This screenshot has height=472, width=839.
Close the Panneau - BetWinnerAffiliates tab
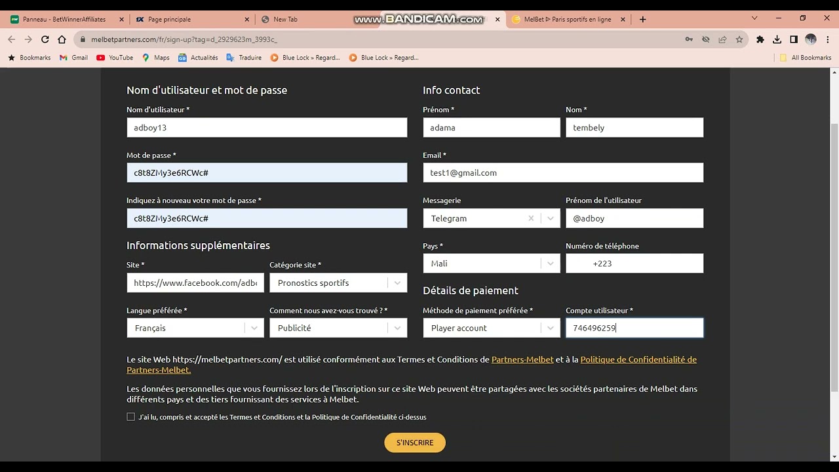click(121, 19)
